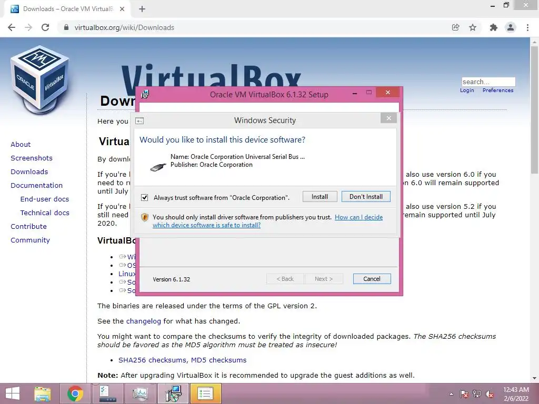The width and height of the screenshot is (539, 404).
Task: Cancel the VirtualBox 6.1.32 Setup wizard
Action: (372, 279)
